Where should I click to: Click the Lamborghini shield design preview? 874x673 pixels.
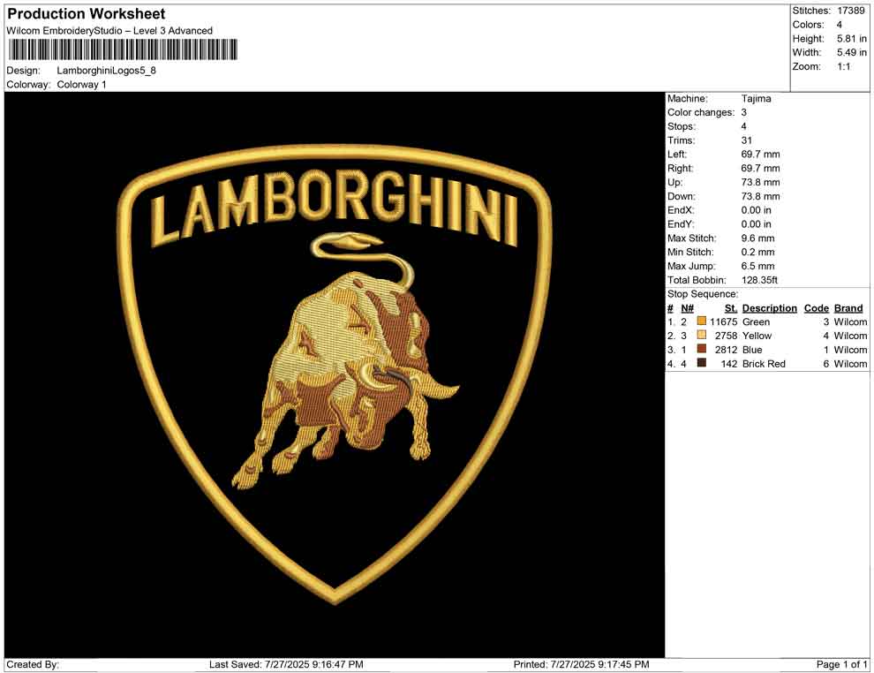[x=335, y=374]
